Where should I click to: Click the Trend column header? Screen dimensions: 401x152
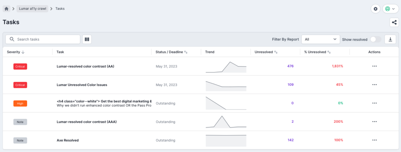(x=210, y=52)
